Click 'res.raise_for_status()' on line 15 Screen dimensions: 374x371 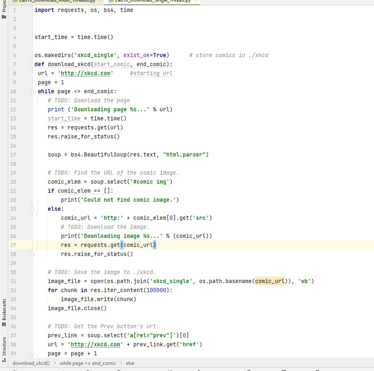point(84,137)
